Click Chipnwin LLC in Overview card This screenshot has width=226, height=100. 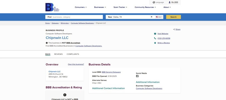point(55,71)
